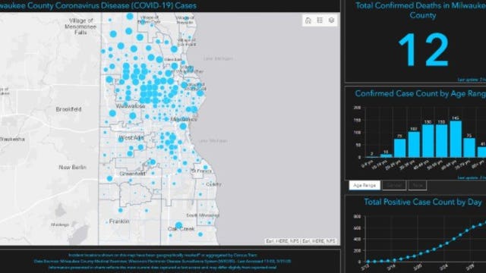Click the 150 y-axis label on bar chart

[357, 120]
